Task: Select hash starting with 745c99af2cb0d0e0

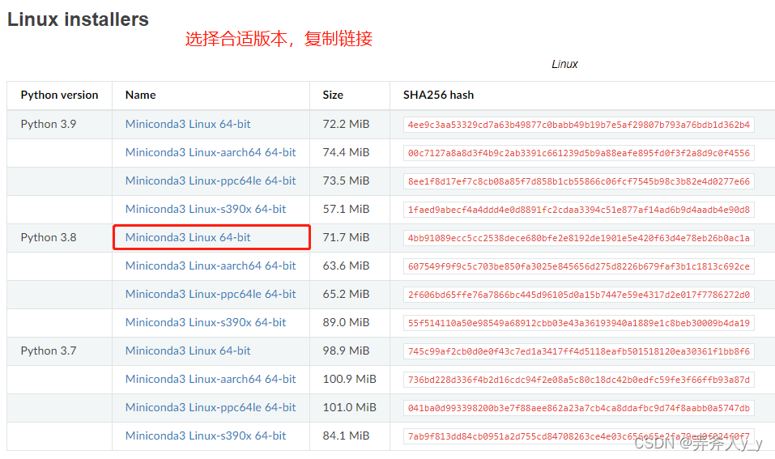Action: coord(579,351)
